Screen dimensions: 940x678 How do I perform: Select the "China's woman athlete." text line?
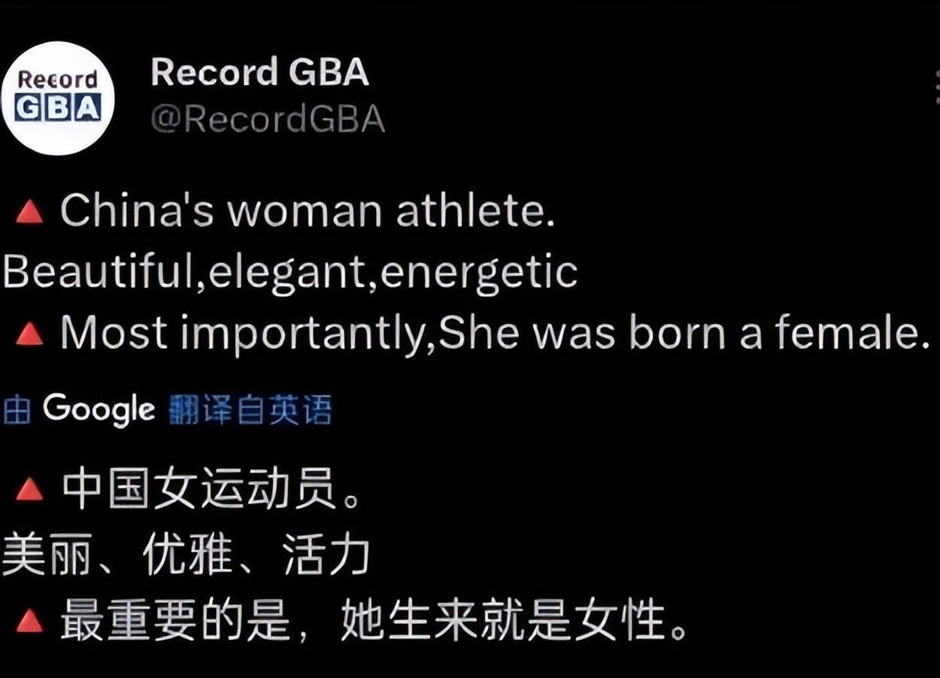(x=308, y=213)
